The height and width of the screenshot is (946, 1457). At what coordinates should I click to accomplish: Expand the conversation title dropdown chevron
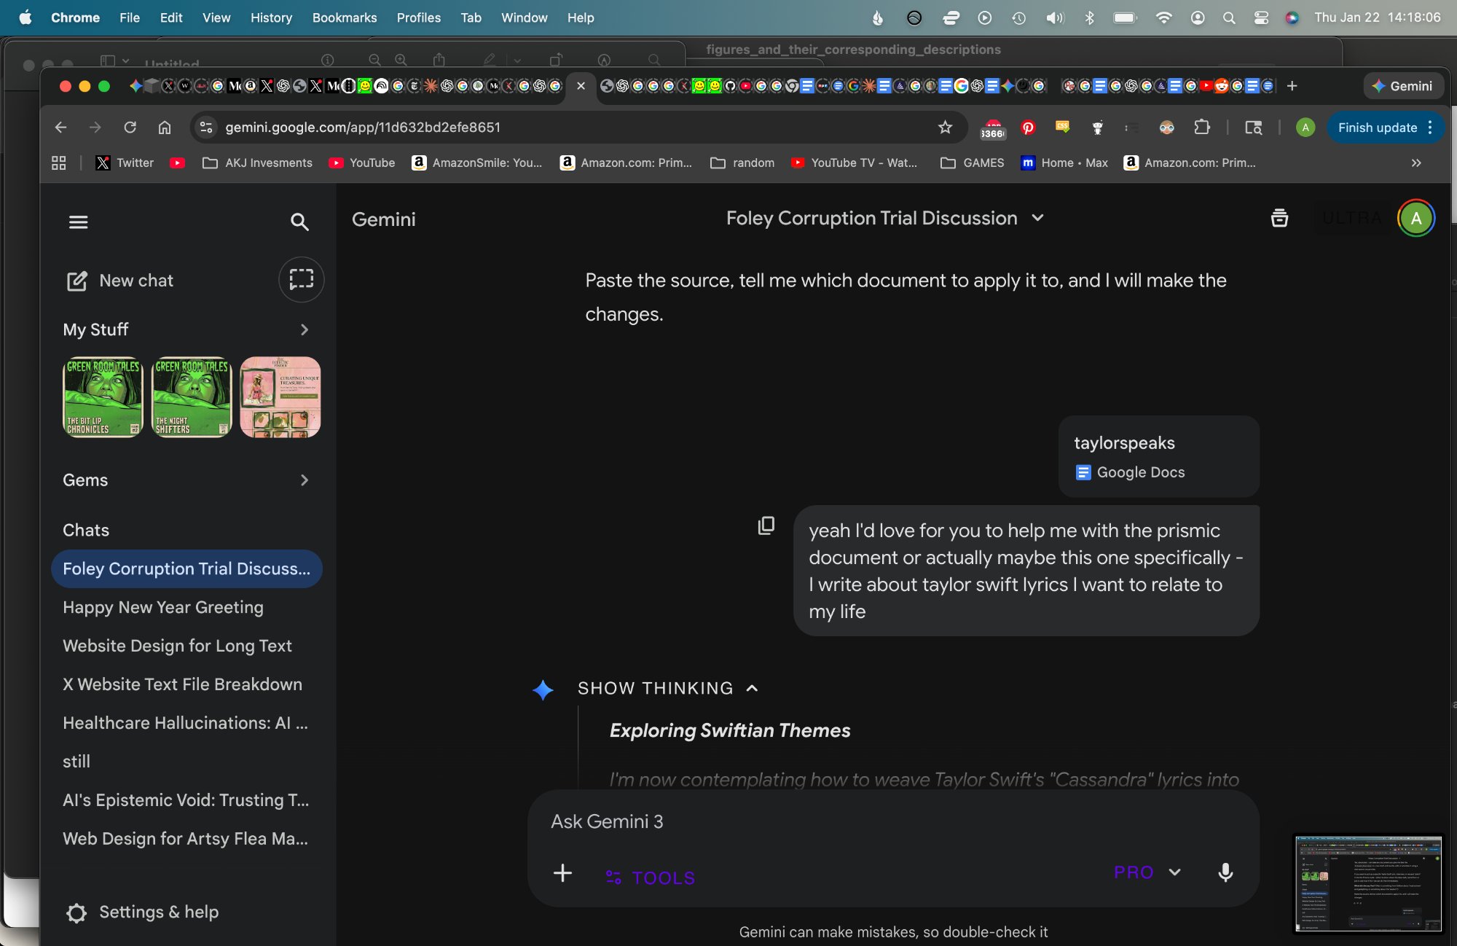click(1038, 218)
